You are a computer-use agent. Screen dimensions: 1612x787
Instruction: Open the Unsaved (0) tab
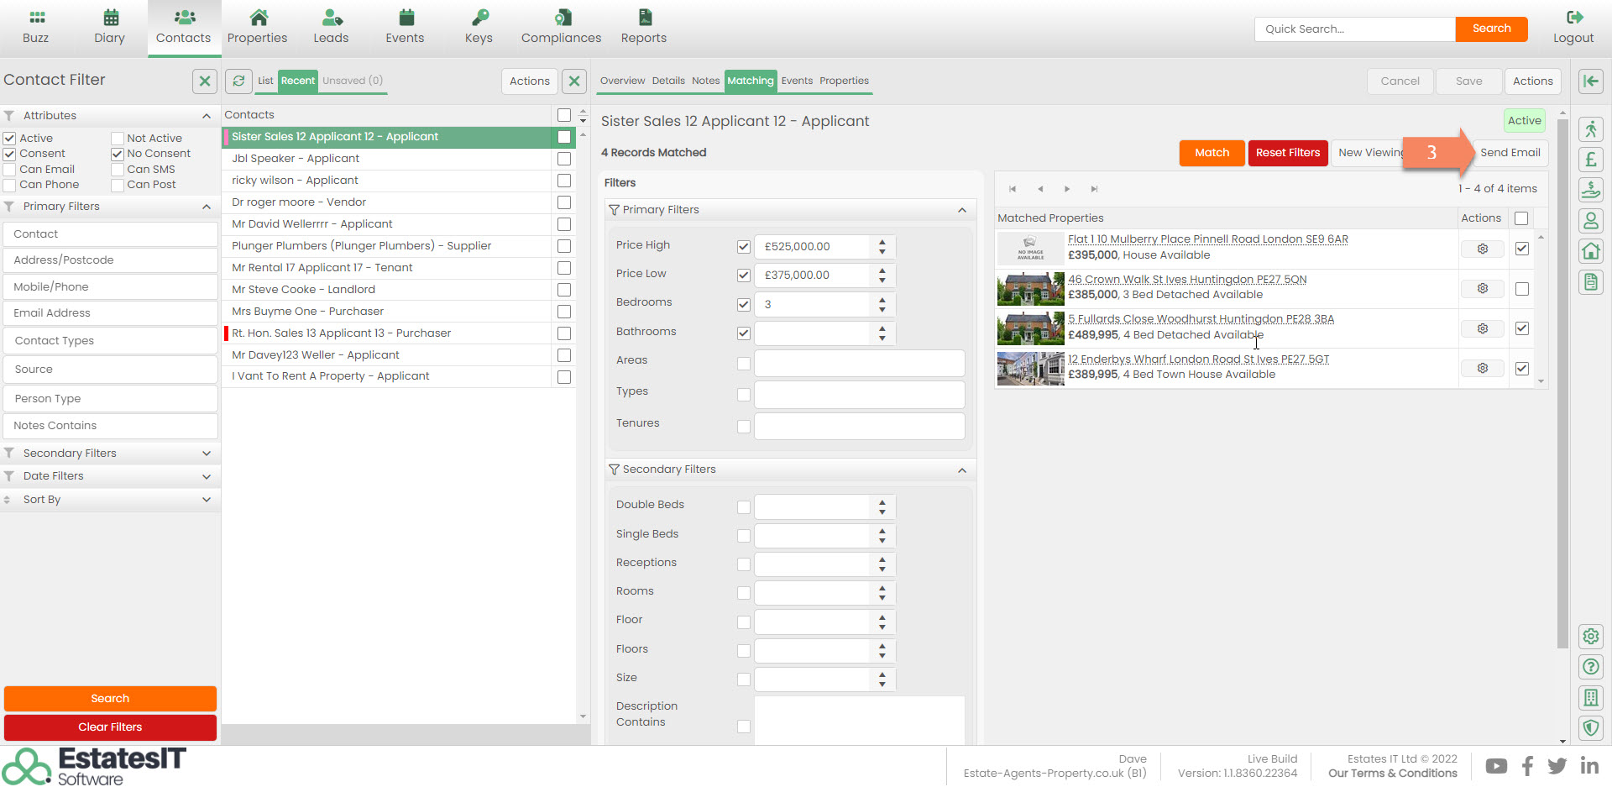353,81
